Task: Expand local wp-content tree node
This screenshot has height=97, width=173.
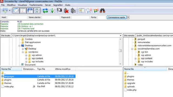Action: pos(26,58)
